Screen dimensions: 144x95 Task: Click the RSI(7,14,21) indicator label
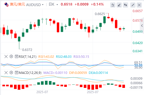(27, 57)
